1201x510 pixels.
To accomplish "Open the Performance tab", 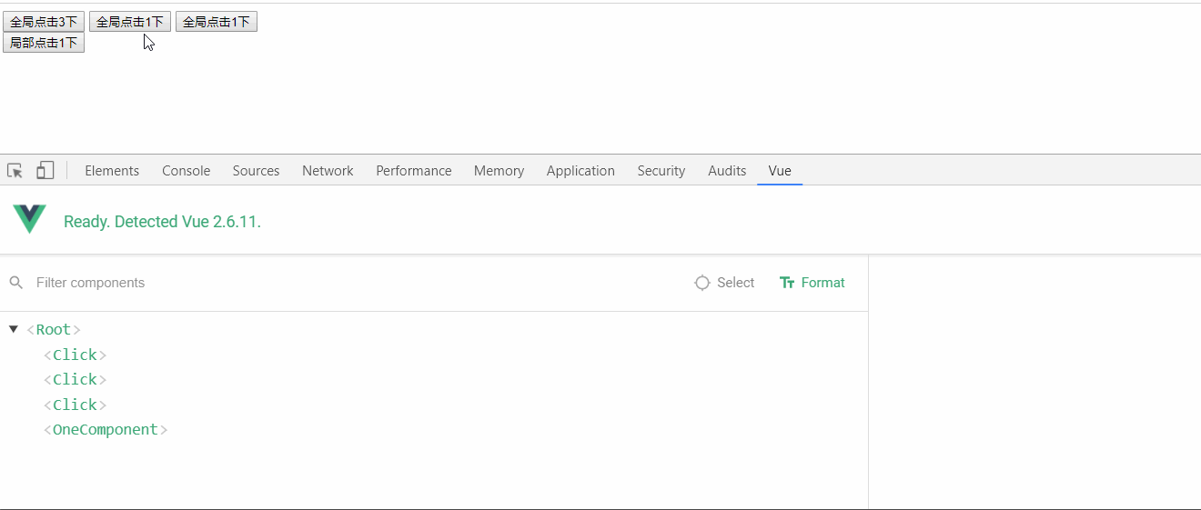I will pos(414,171).
